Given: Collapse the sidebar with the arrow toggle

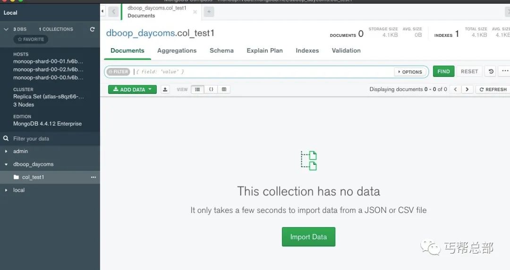Looking at the screenshot, I should click(102, 11).
